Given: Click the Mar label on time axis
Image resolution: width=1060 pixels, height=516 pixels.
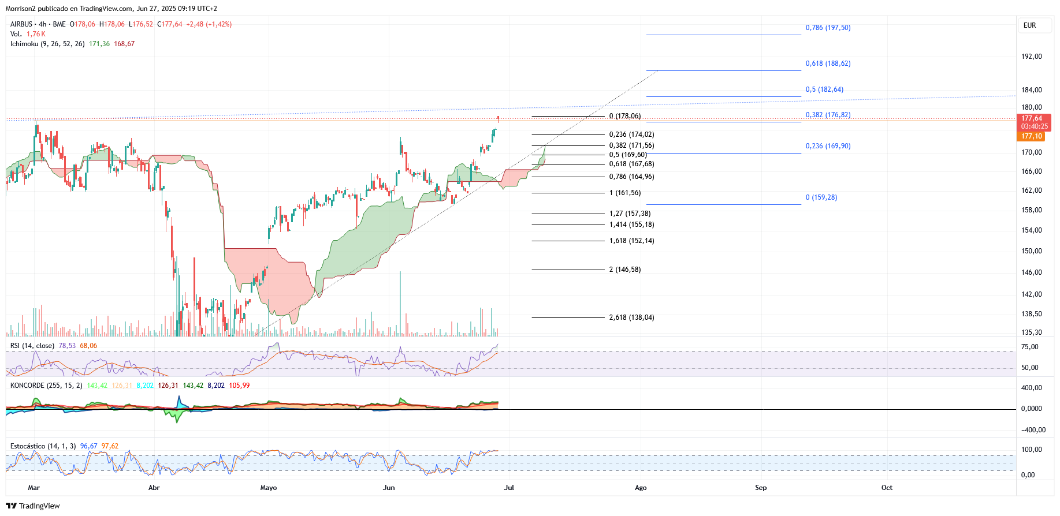Looking at the screenshot, I should (34, 488).
